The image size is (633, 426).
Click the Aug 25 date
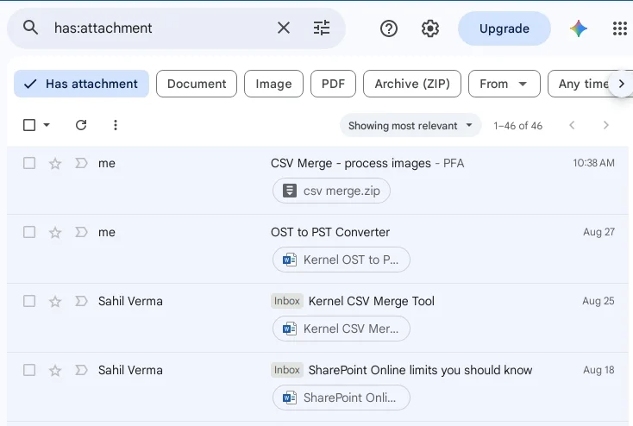[x=599, y=301]
